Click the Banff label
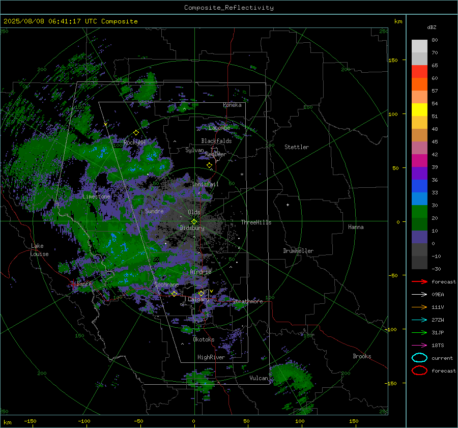Image resolution: width=458 pixels, height=428 pixels. [x=84, y=283]
